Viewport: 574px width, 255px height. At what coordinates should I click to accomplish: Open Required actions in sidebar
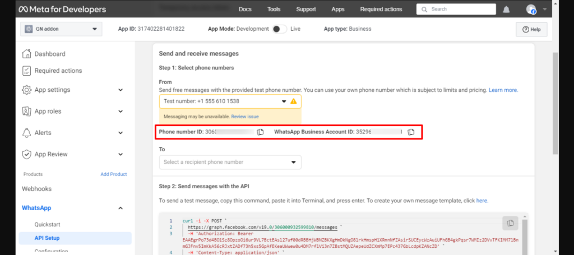click(x=58, y=71)
